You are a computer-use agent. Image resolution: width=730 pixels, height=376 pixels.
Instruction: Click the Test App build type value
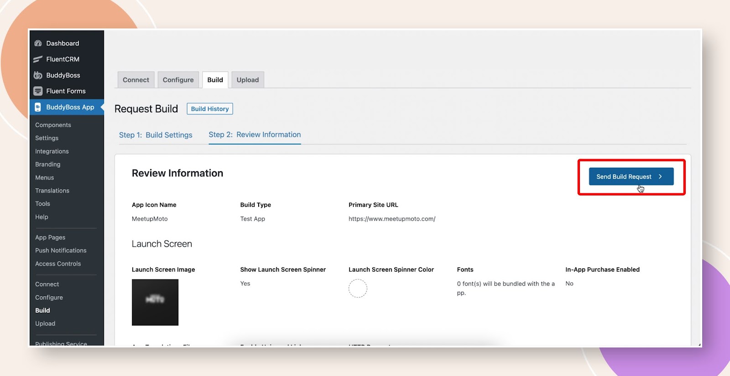[x=253, y=219]
